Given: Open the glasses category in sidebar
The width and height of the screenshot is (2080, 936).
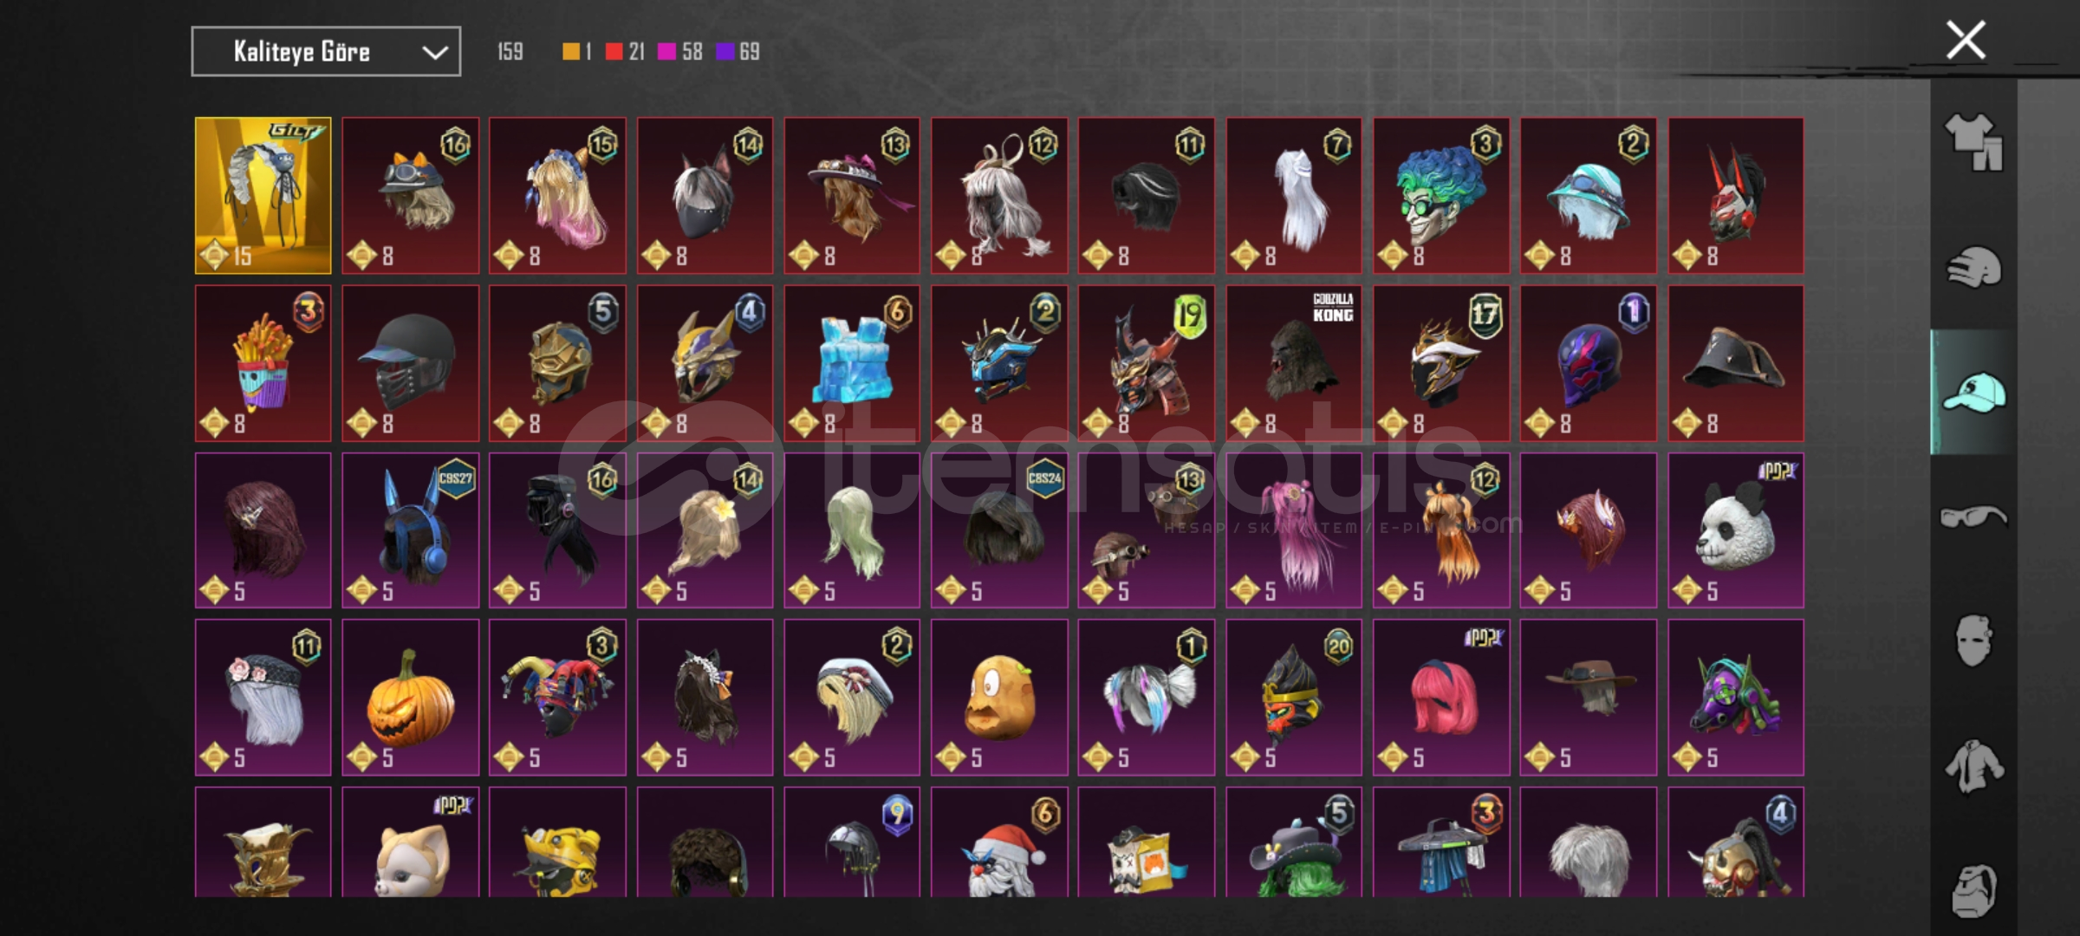Looking at the screenshot, I should (x=1973, y=517).
